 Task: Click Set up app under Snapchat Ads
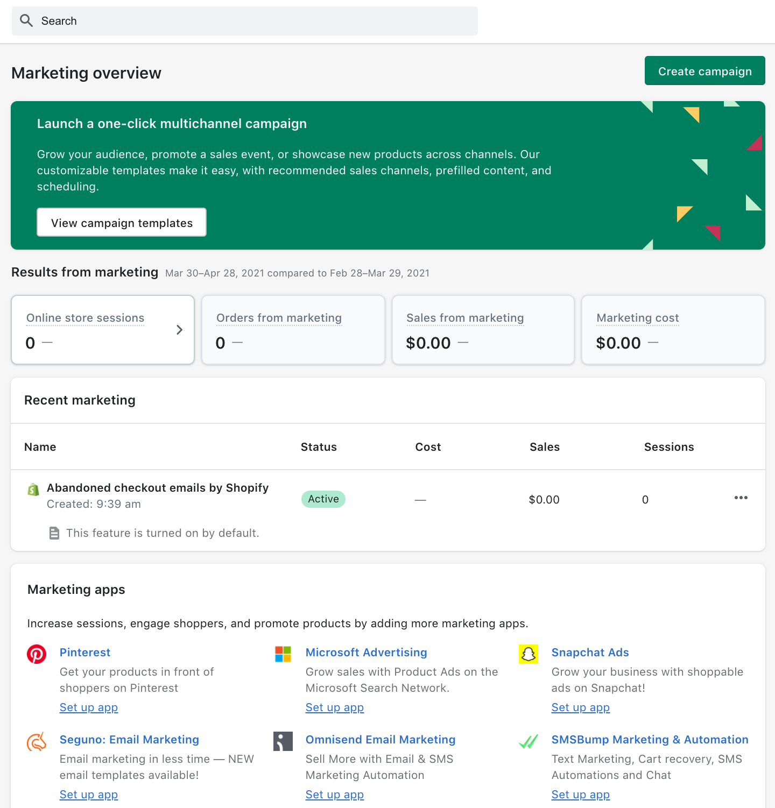580,707
